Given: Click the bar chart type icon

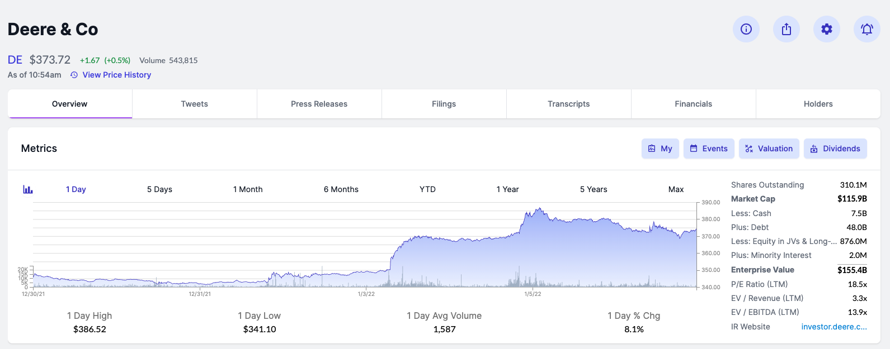Looking at the screenshot, I should [x=28, y=189].
